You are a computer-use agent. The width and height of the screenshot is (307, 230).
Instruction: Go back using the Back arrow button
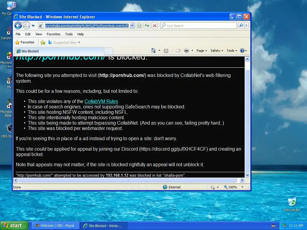(18, 26)
